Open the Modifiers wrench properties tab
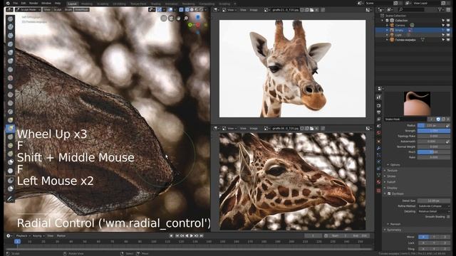Viewport: 456px width, 256px height. [x=378, y=149]
